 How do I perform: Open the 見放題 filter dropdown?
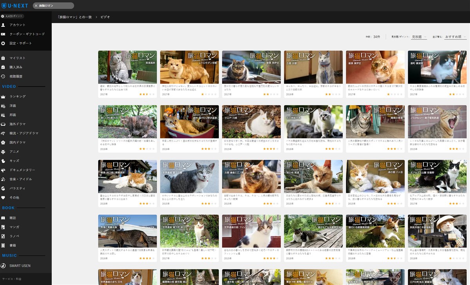419,36
